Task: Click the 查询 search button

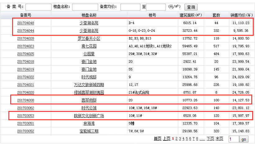Action: (x=191, y=7)
